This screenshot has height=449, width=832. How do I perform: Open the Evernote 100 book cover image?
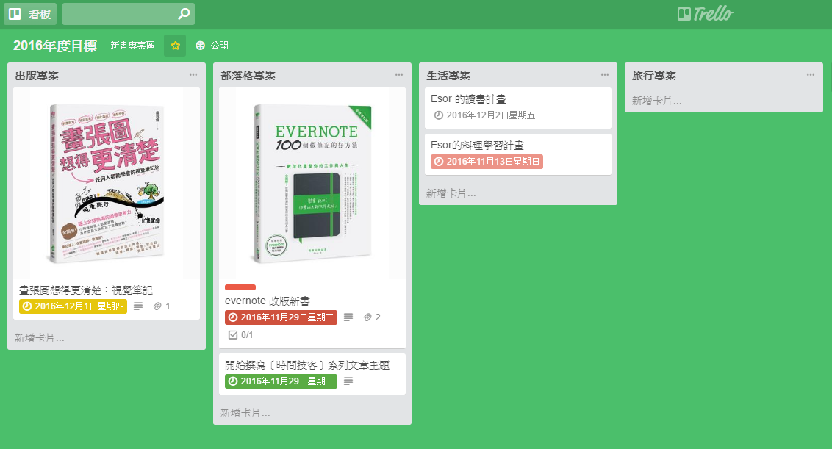point(312,183)
